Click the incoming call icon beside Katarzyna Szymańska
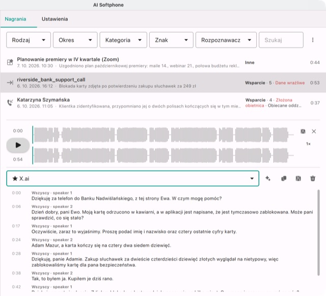Screen dimensions: 326x296 click(x=10, y=102)
